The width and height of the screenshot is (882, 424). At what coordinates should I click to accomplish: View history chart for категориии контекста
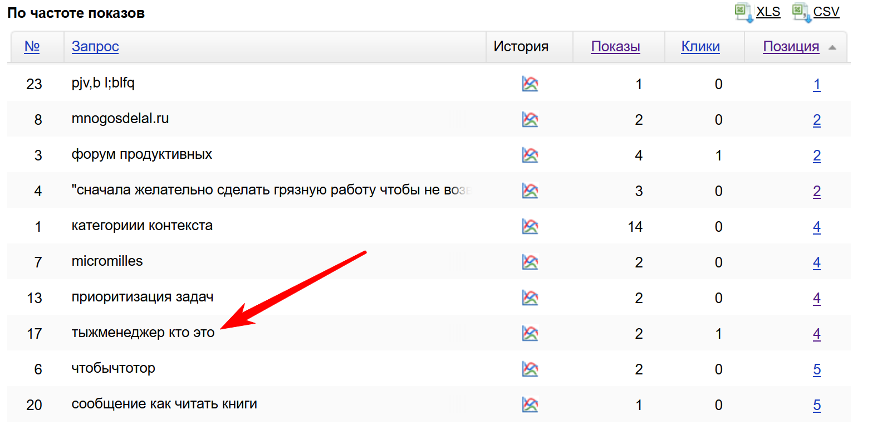[x=530, y=227]
